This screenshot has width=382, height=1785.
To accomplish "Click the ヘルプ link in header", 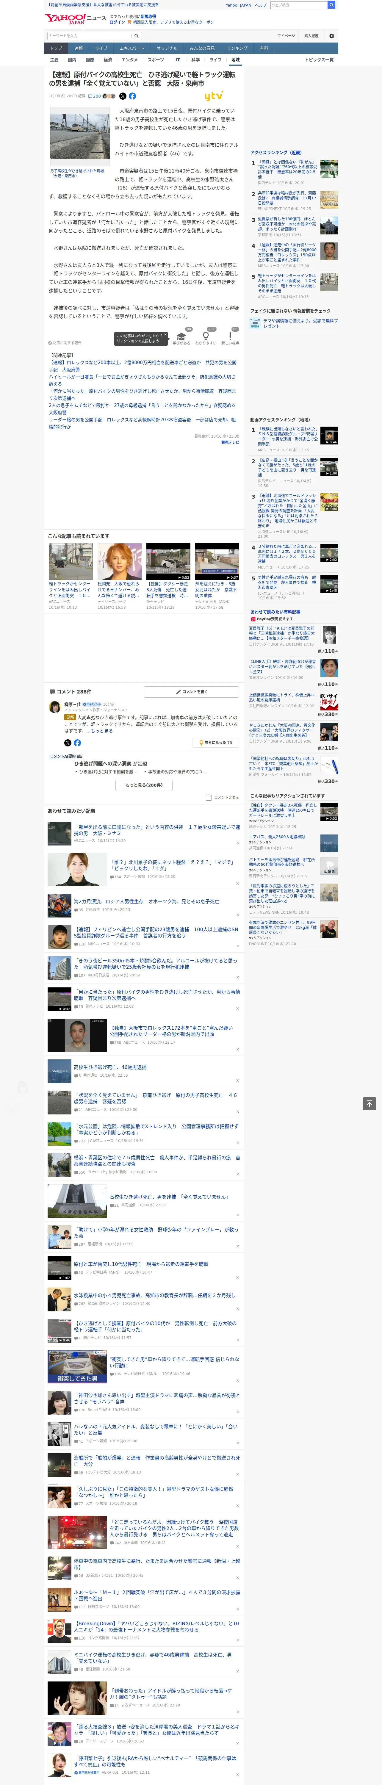I will (261, 5).
